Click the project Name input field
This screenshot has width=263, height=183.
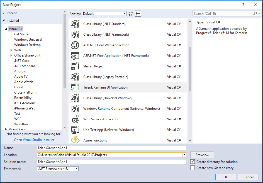111,148
